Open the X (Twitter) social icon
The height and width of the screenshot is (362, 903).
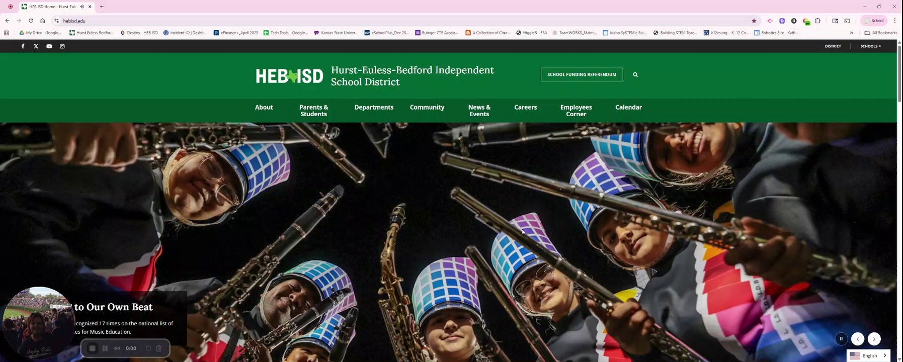click(x=36, y=46)
